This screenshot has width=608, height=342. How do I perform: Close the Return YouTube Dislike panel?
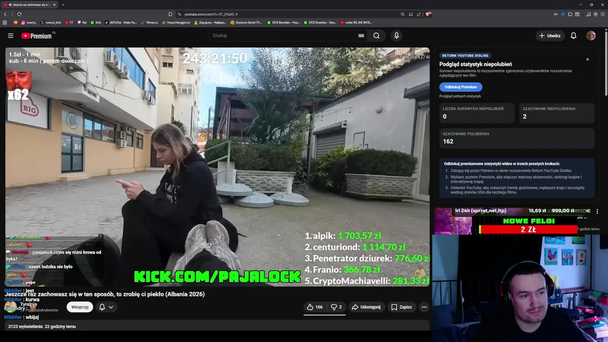pyautogui.click(x=588, y=59)
